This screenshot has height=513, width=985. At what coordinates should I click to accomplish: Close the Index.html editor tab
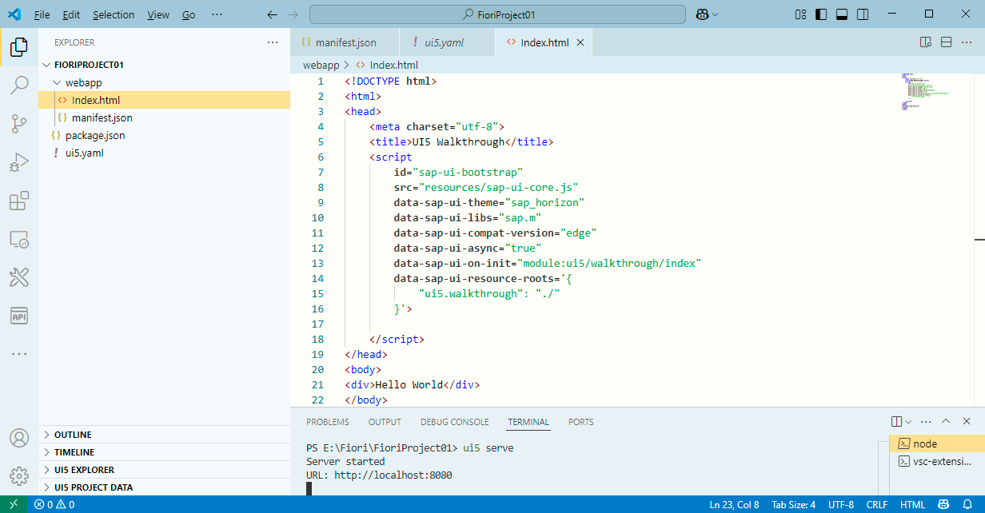(580, 42)
